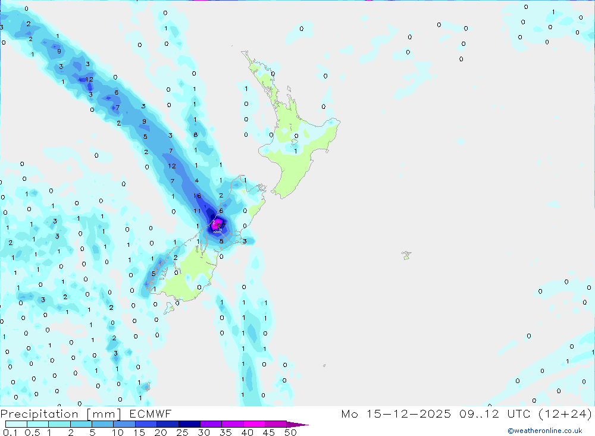595x436 pixels.
Task: Select the "0.5" legend scale label
Action: (x=32, y=432)
